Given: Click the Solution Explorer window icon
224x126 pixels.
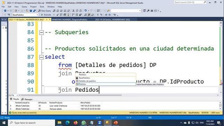Looking at the screenshot, I should click(x=145, y=11).
